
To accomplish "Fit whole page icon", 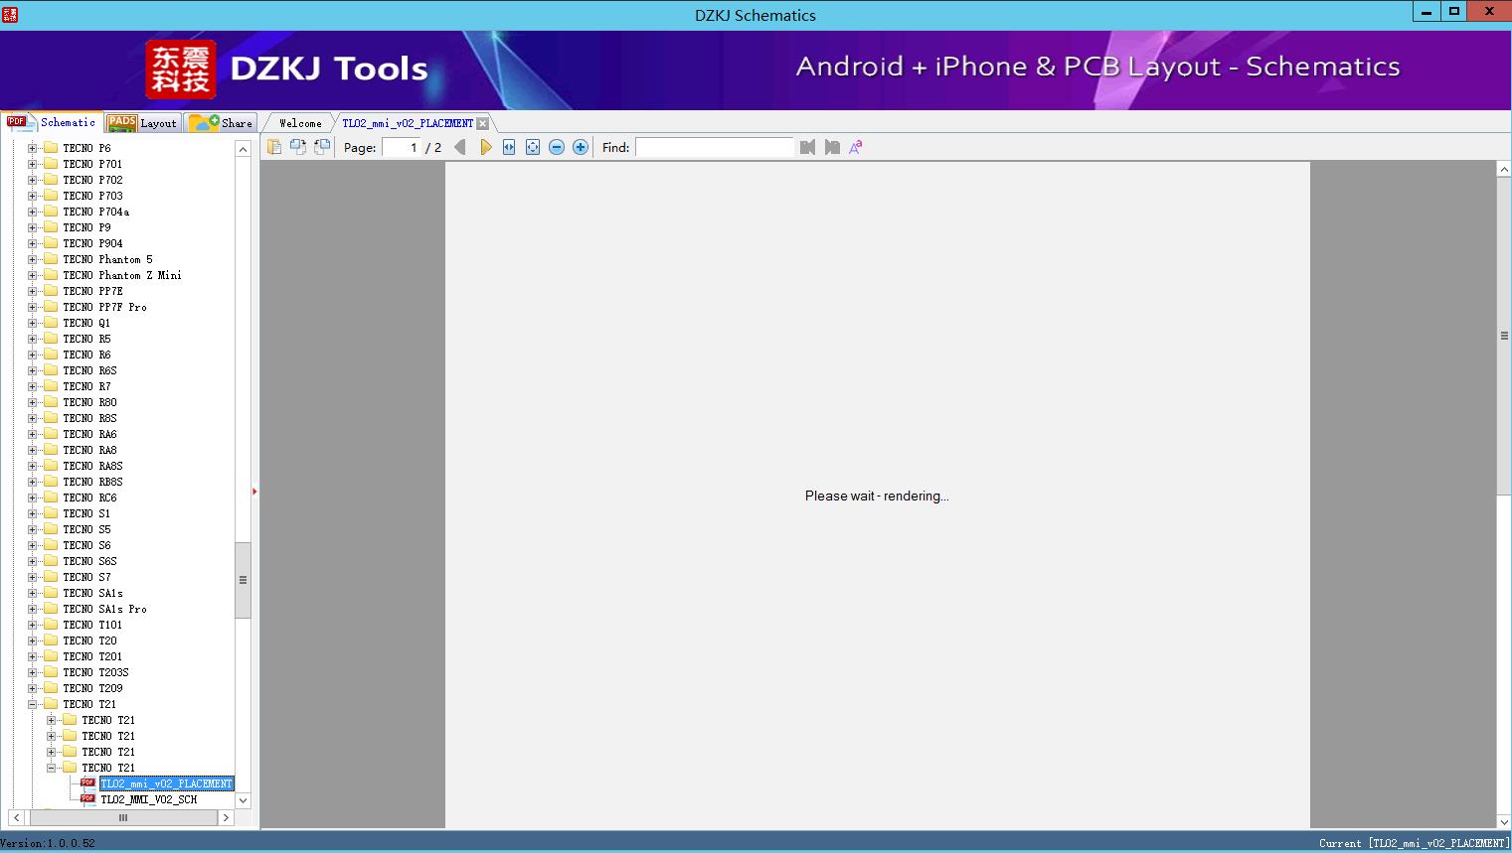I will [533, 147].
